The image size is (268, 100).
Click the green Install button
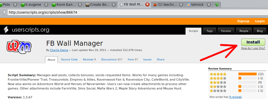point(253,42)
